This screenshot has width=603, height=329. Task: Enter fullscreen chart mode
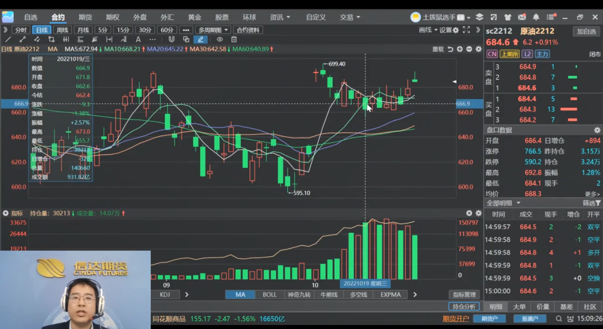pos(466,30)
